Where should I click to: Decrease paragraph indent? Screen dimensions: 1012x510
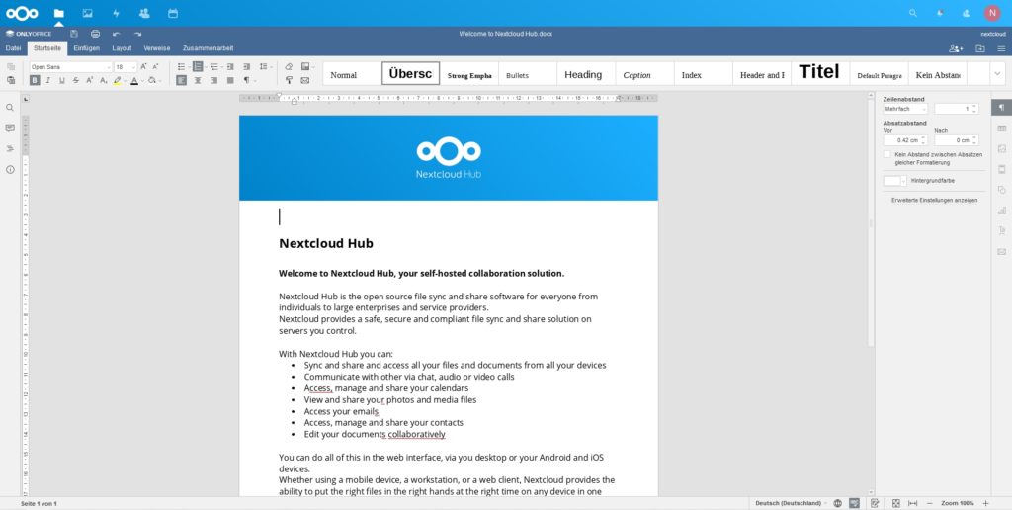[230, 66]
